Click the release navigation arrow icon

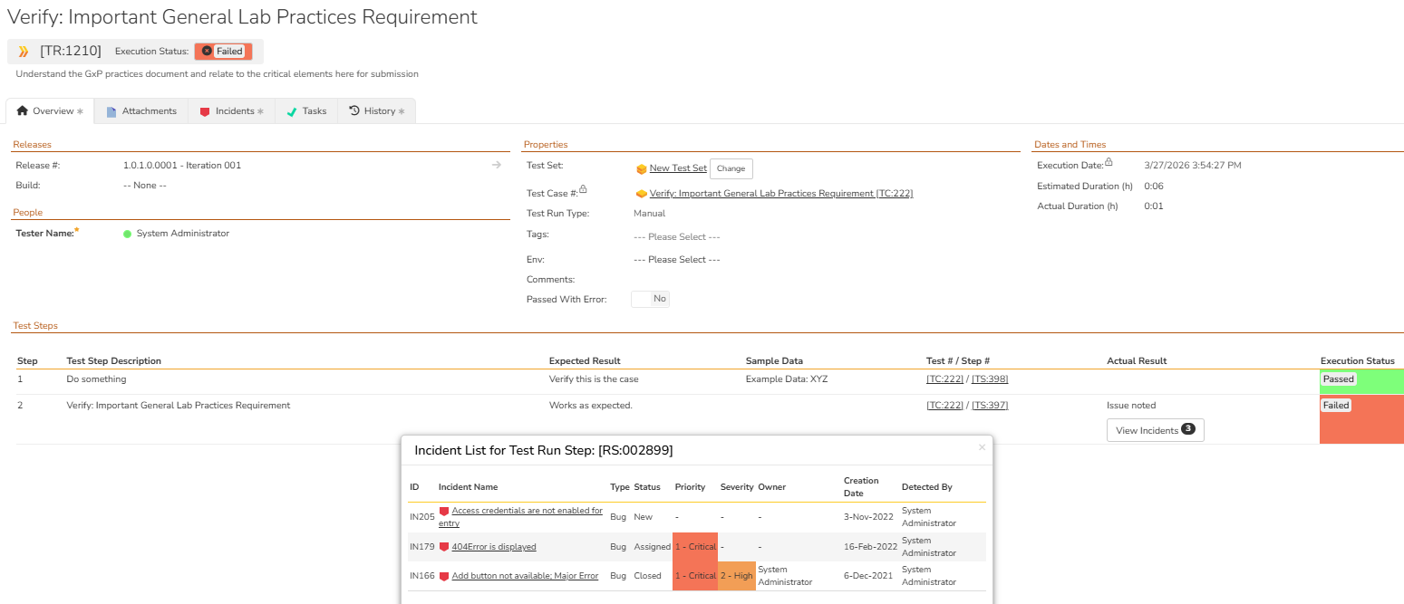tap(497, 165)
